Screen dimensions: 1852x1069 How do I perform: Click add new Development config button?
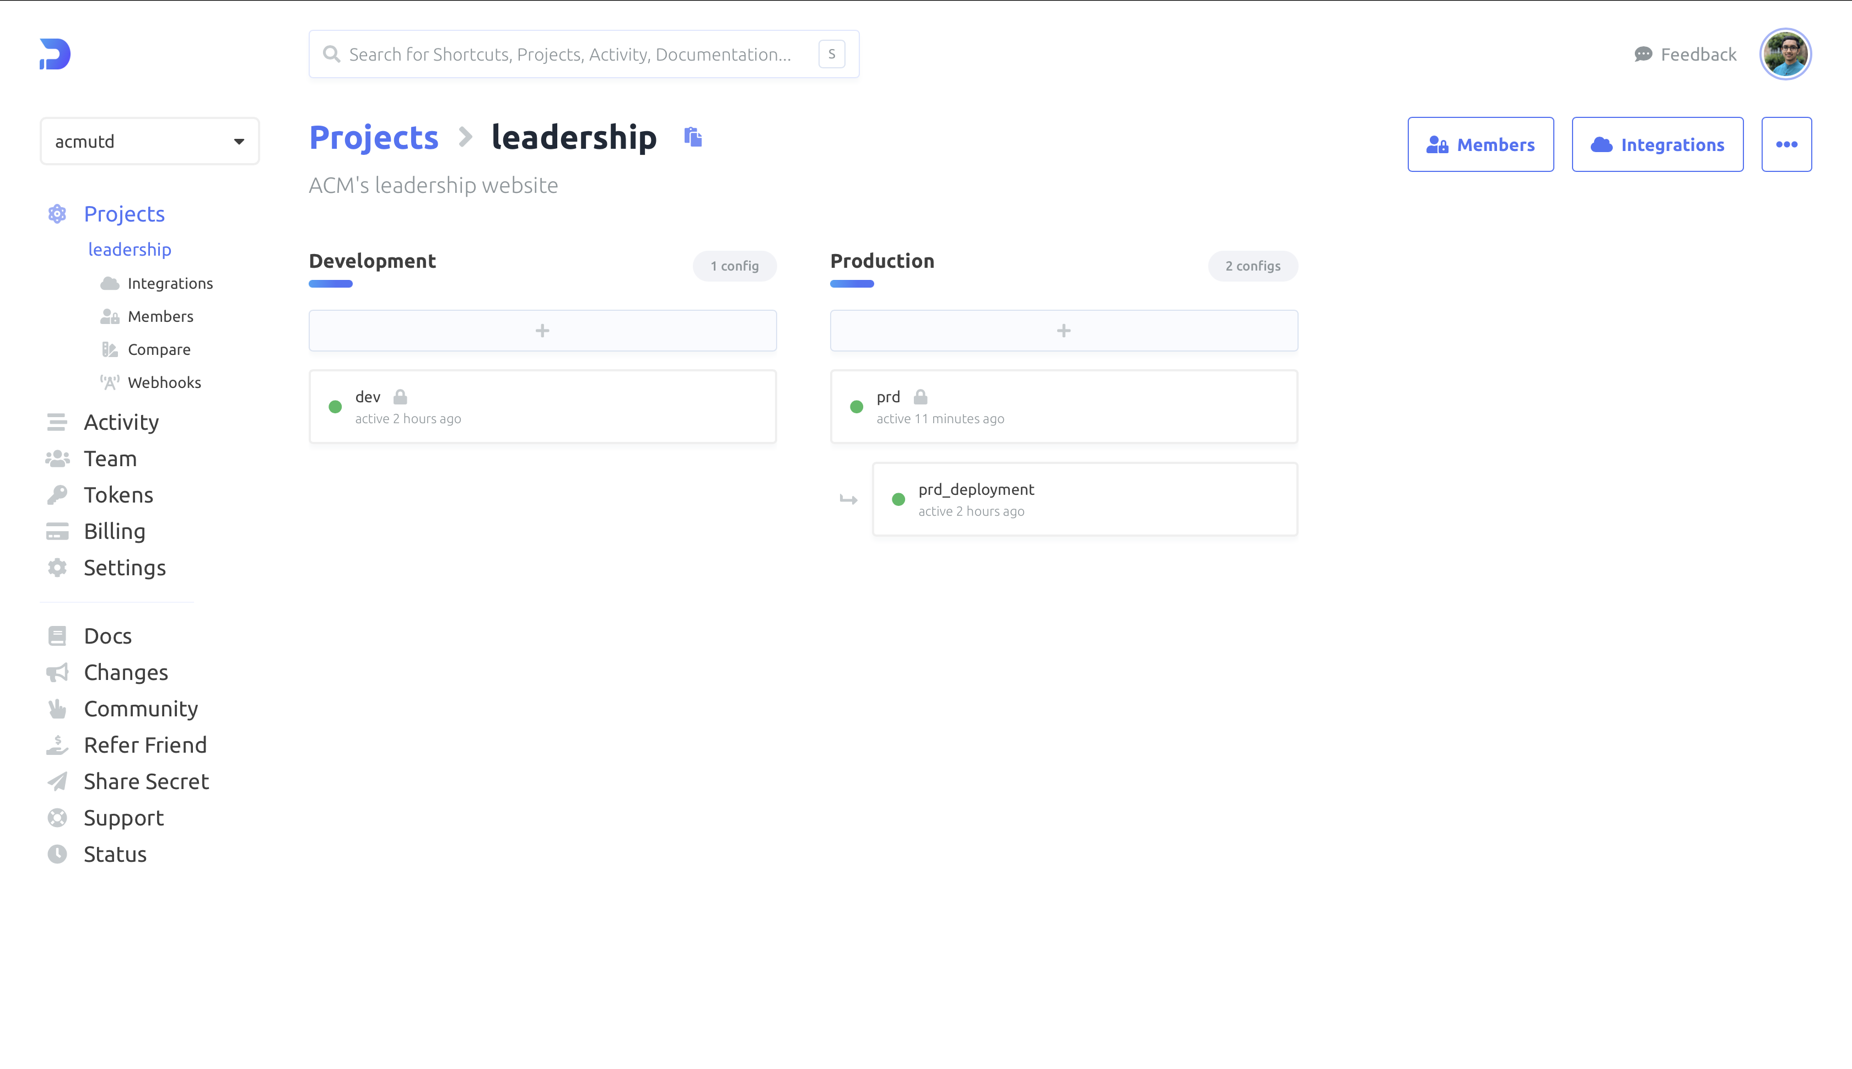click(542, 331)
